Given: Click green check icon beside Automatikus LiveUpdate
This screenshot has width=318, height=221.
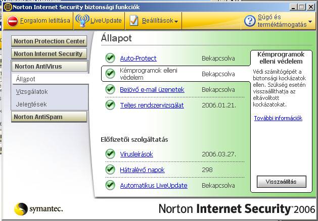Looking at the screenshot, I should click(x=110, y=185).
